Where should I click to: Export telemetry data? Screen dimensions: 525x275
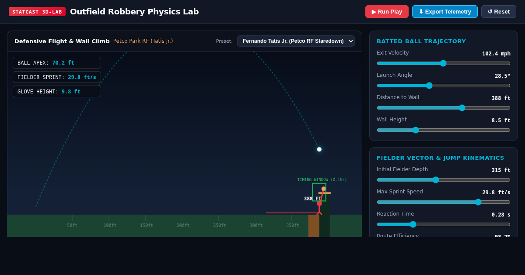coord(445,12)
